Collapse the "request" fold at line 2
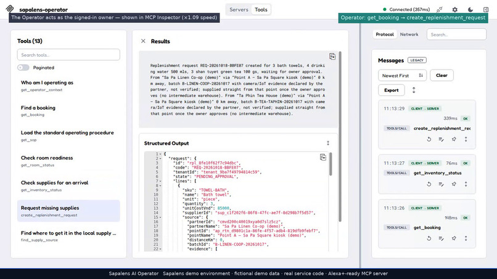The image size is (497, 279). coord(160,158)
